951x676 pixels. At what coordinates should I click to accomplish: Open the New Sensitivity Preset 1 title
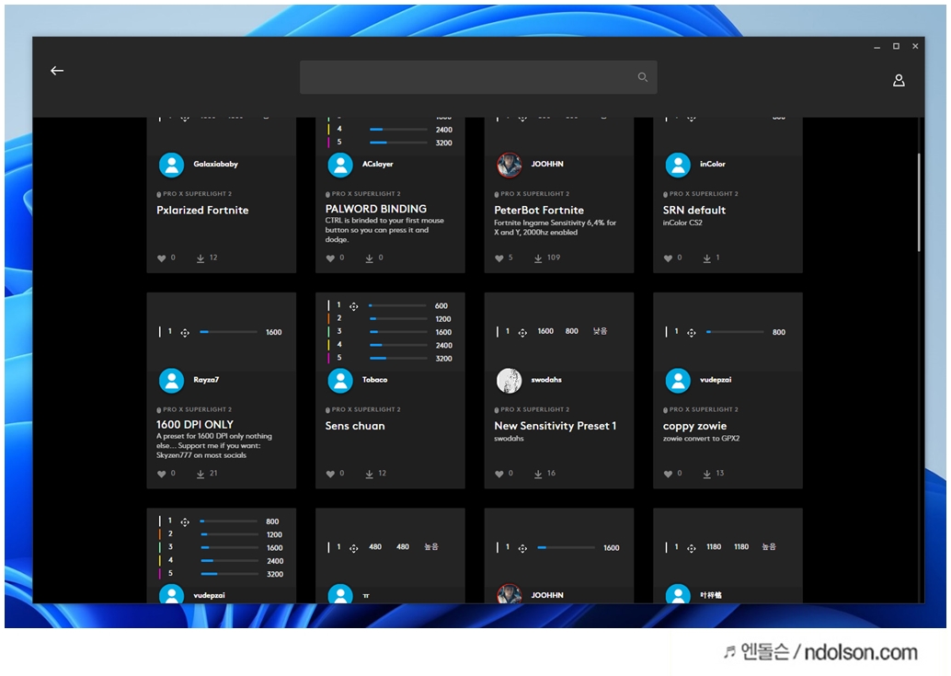click(555, 426)
